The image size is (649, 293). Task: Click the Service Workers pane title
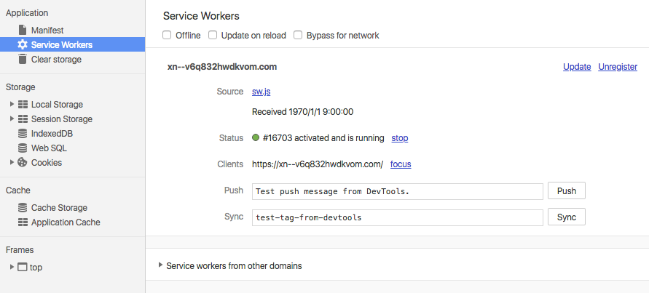coord(201,16)
